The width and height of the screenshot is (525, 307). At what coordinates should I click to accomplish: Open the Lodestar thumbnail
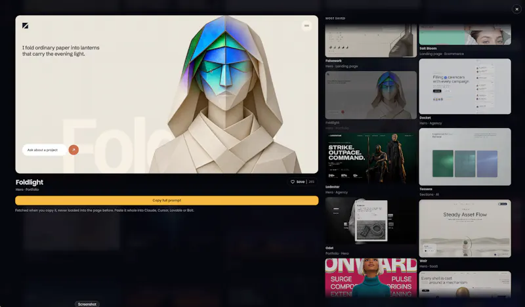371,158
